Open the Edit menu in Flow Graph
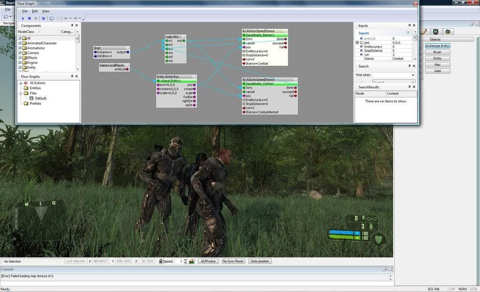Screen dimensions: 480x292 coord(35,11)
